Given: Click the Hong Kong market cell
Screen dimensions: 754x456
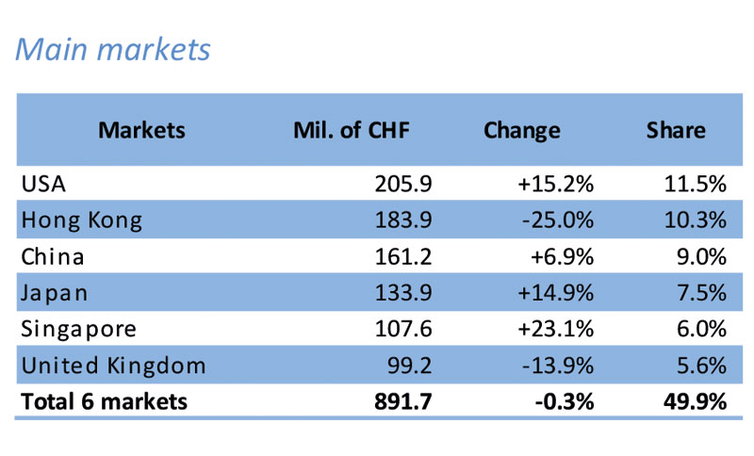Looking at the screenshot, I should point(81,221).
